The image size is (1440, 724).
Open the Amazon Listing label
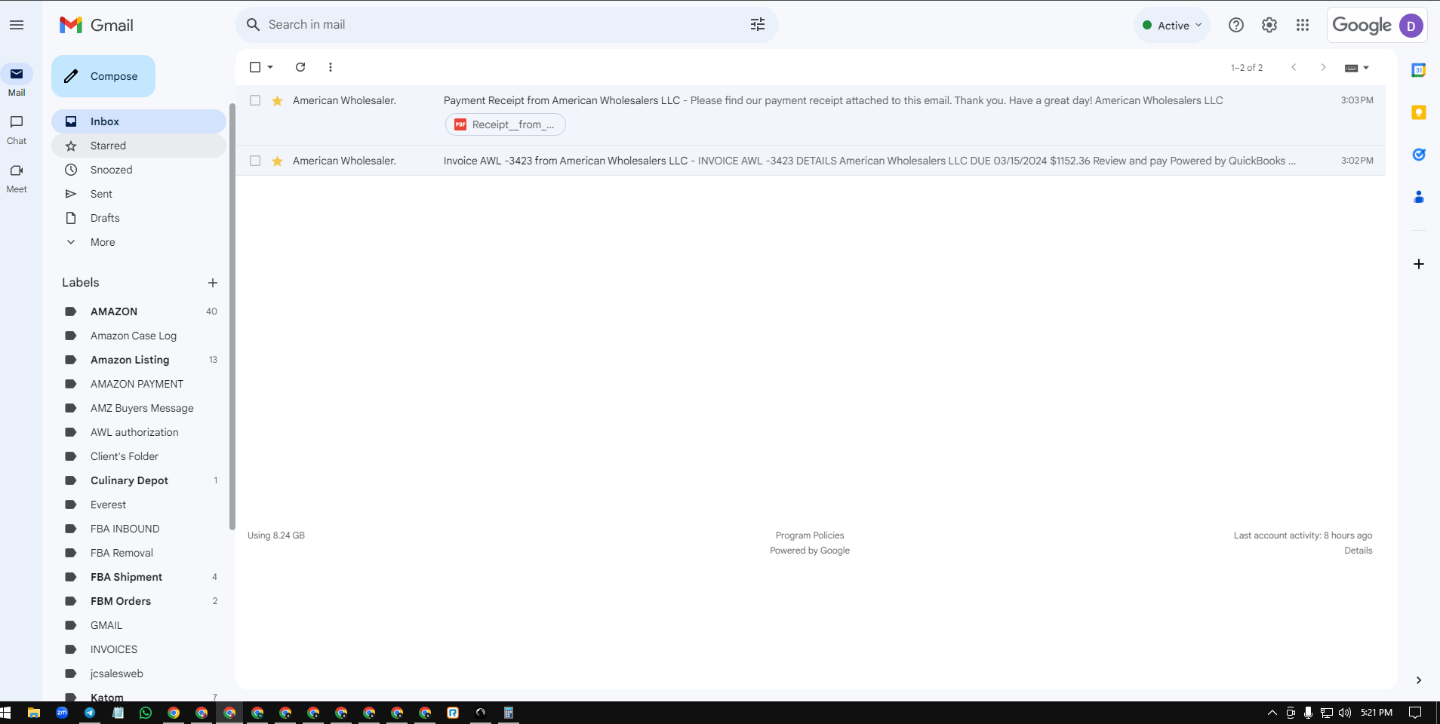pos(139,360)
